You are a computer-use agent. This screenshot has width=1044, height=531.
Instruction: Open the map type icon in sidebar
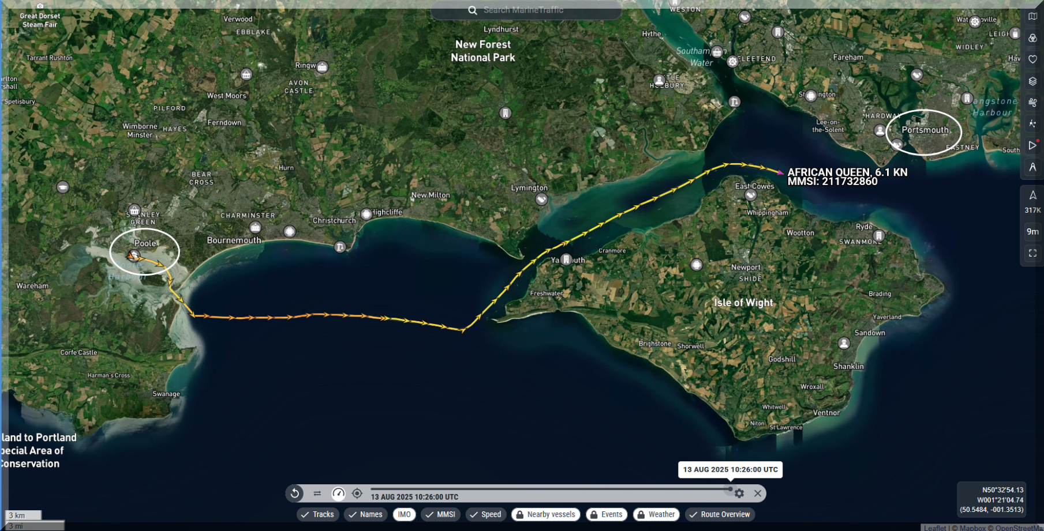click(x=1032, y=16)
